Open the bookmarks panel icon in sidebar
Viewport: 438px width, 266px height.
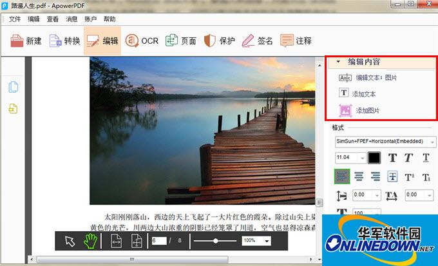tap(13, 109)
